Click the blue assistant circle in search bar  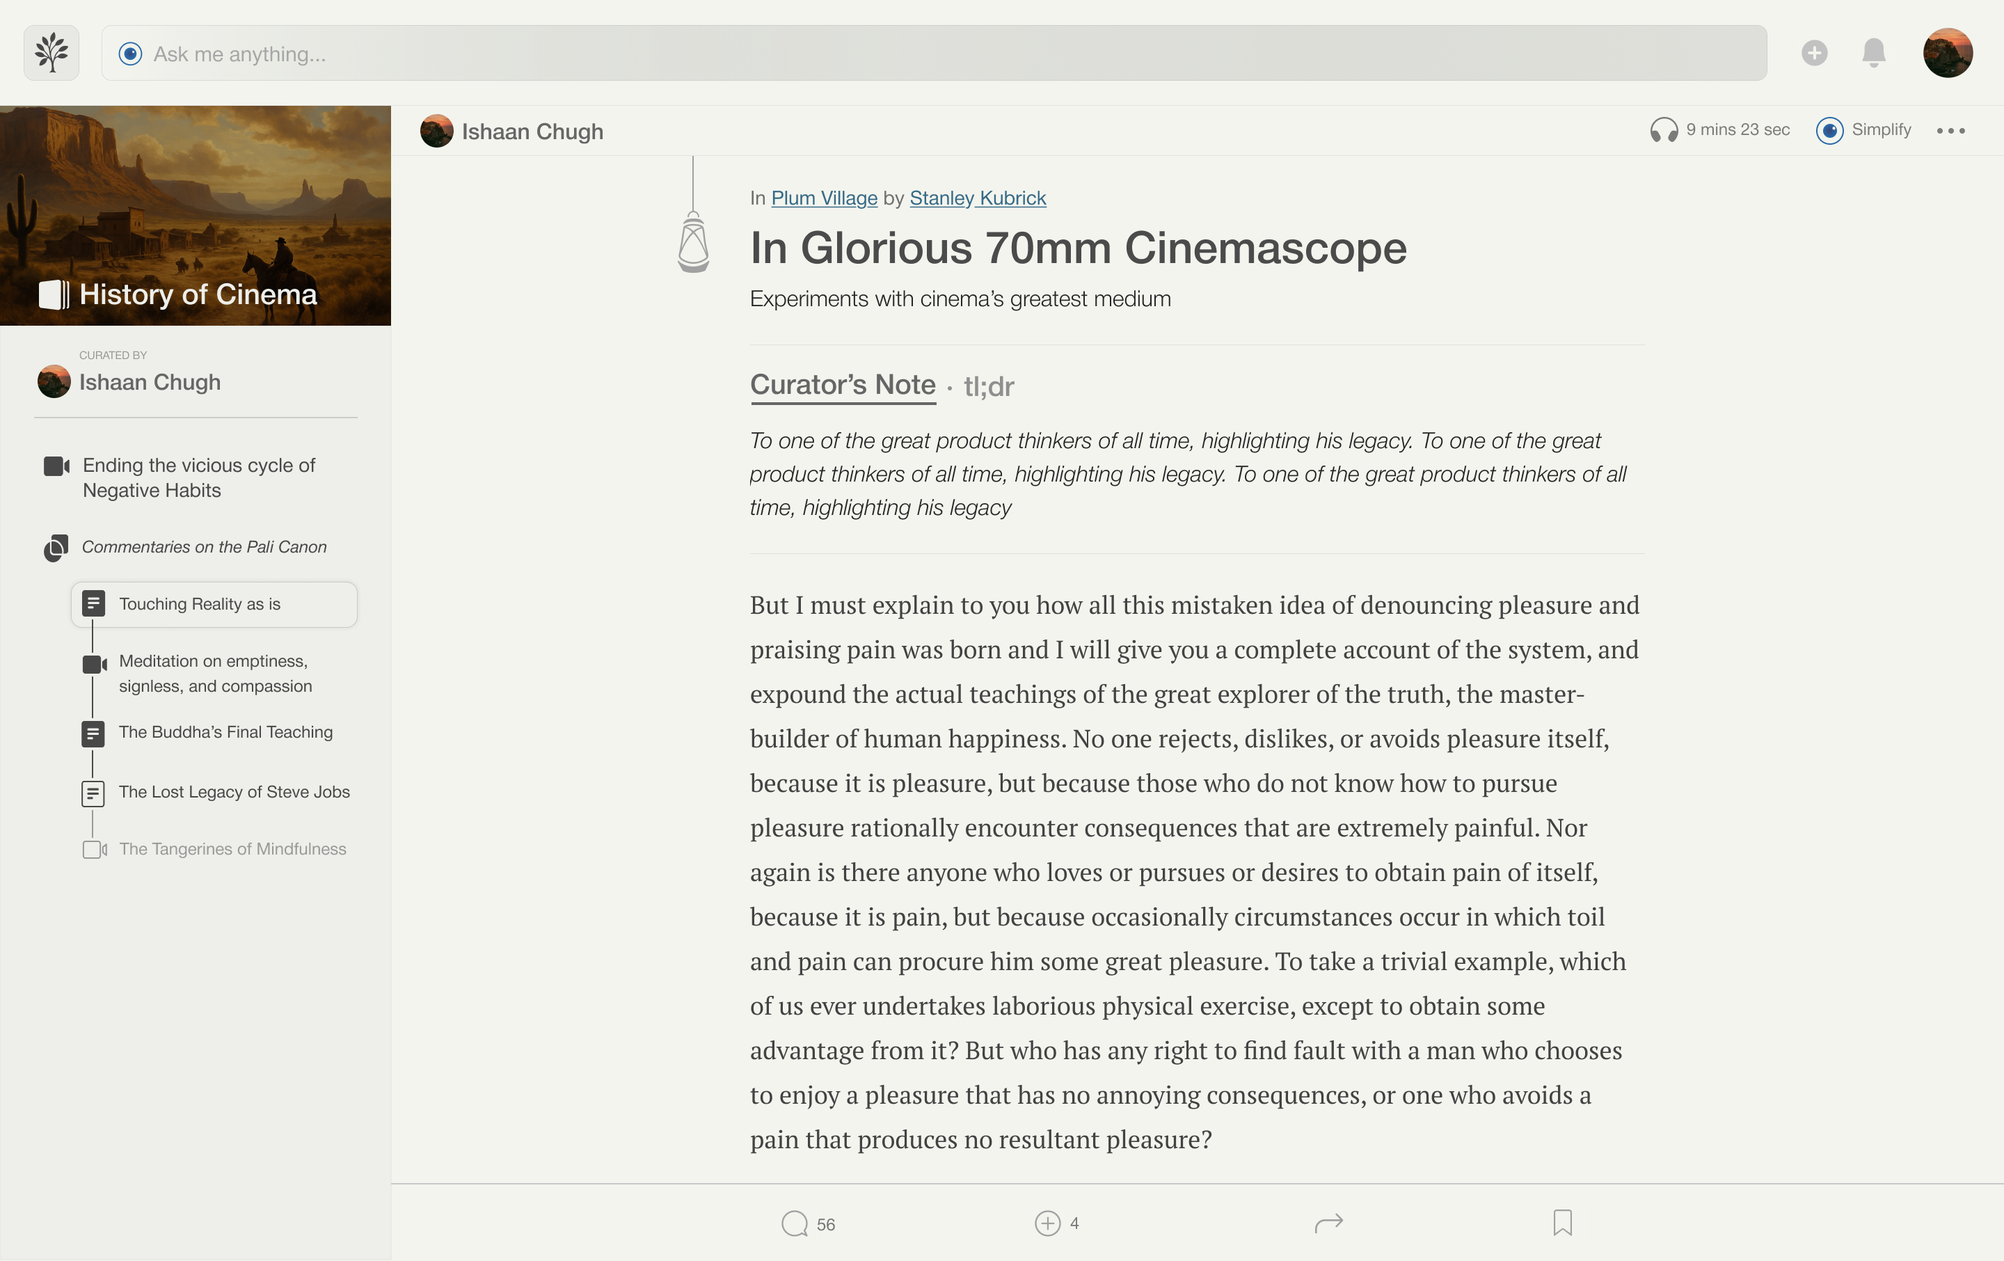pyautogui.click(x=131, y=54)
